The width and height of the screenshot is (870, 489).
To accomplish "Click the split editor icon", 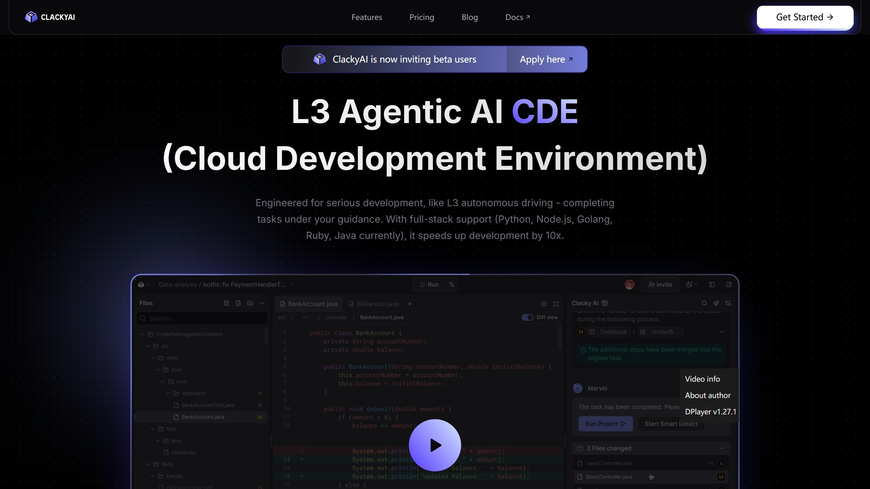I will tap(544, 304).
